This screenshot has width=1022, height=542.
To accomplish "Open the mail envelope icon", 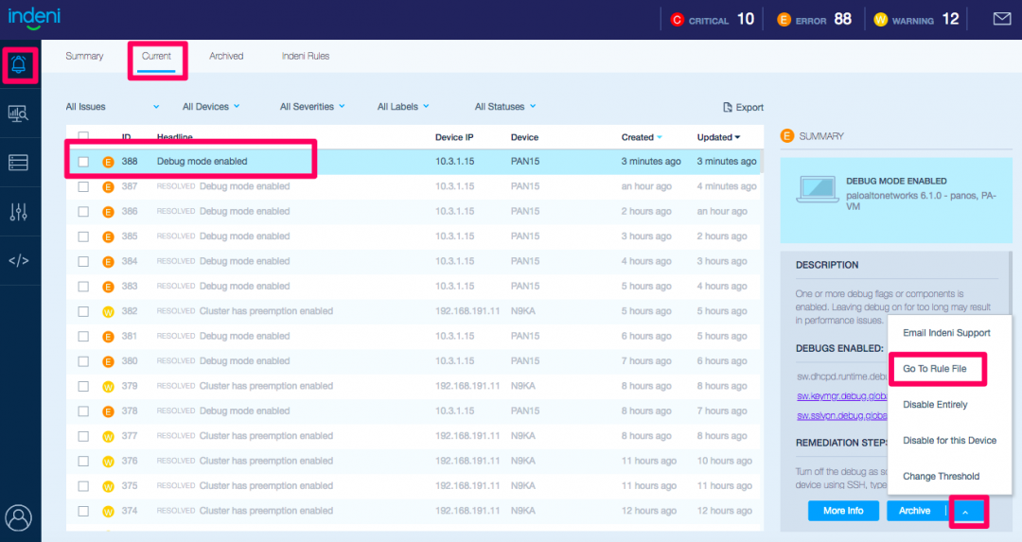I will [x=1001, y=19].
